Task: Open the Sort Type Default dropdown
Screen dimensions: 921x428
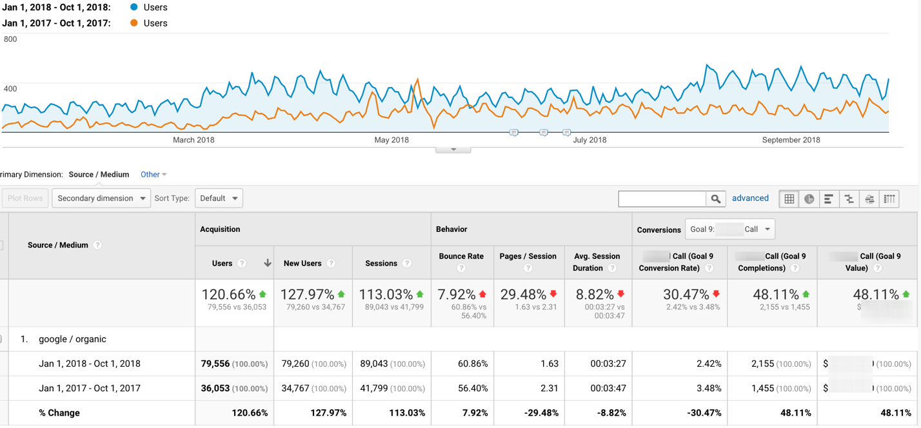Action: pos(219,199)
